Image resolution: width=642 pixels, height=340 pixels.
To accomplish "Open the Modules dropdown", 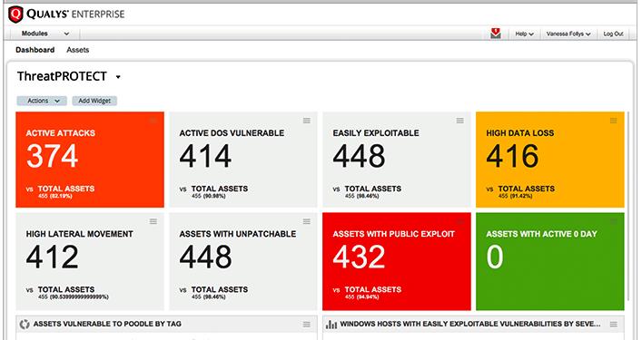I will 45,34.
